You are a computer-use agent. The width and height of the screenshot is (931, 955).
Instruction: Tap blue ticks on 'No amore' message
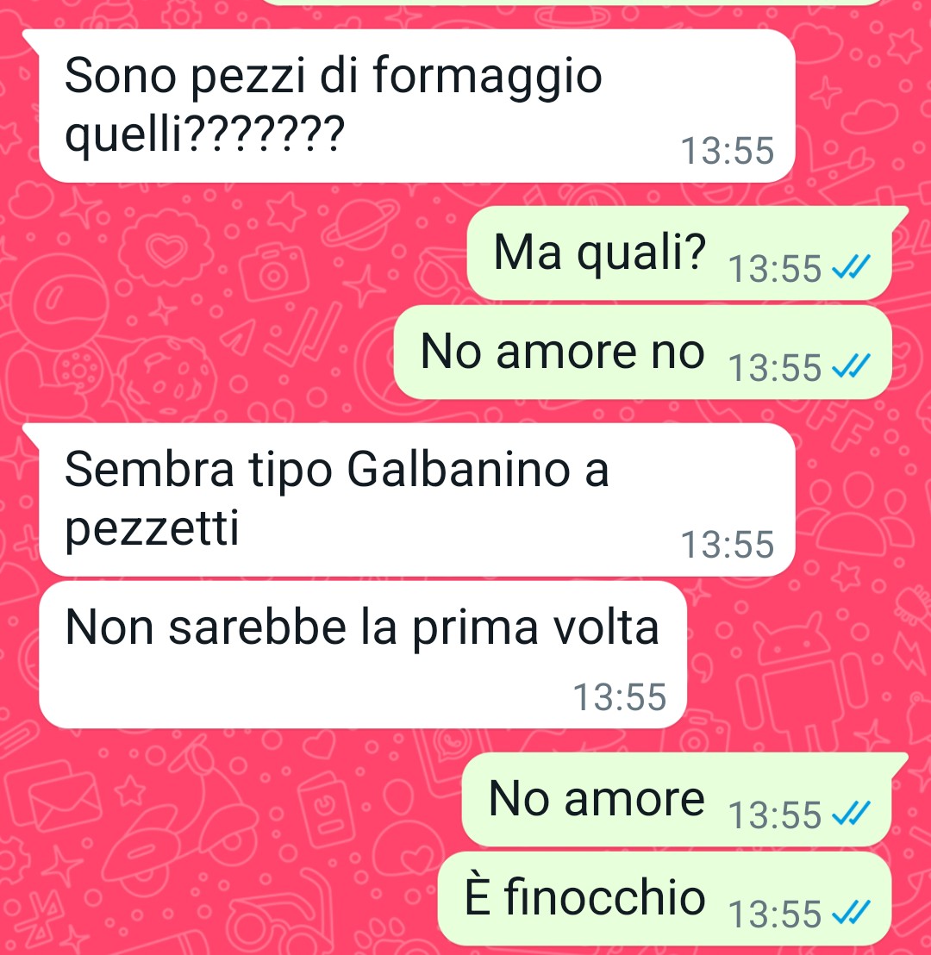pyautogui.click(x=852, y=813)
